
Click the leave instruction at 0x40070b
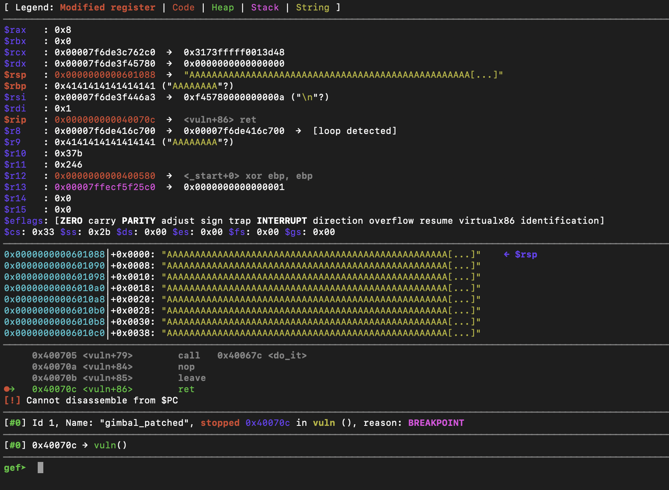click(192, 378)
